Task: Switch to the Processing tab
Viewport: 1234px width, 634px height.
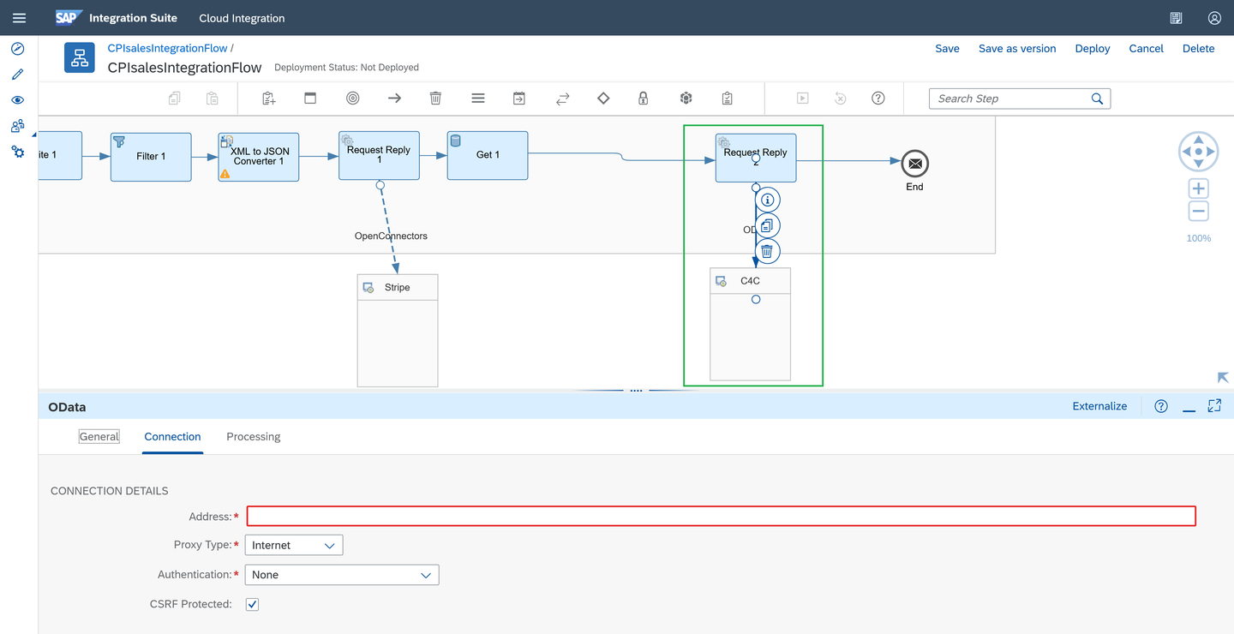Action: pyautogui.click(x=254, y=437)
